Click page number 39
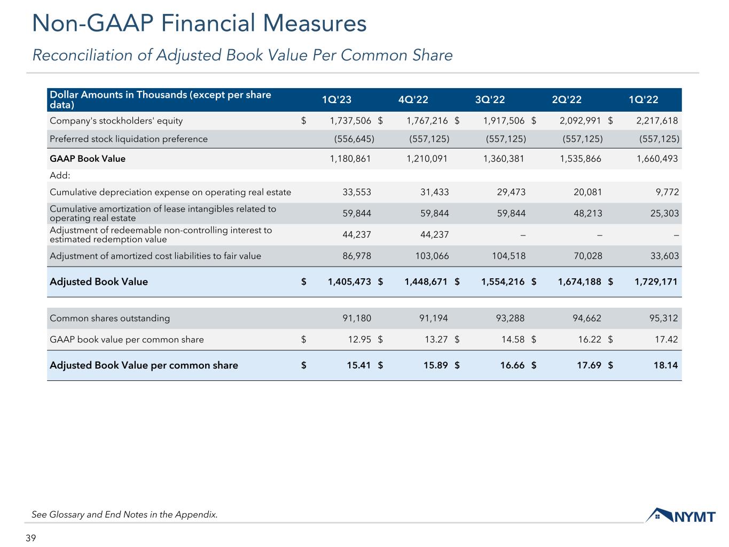Image resolution: width=729 pixels, height=547 pixels. point(31,538)
